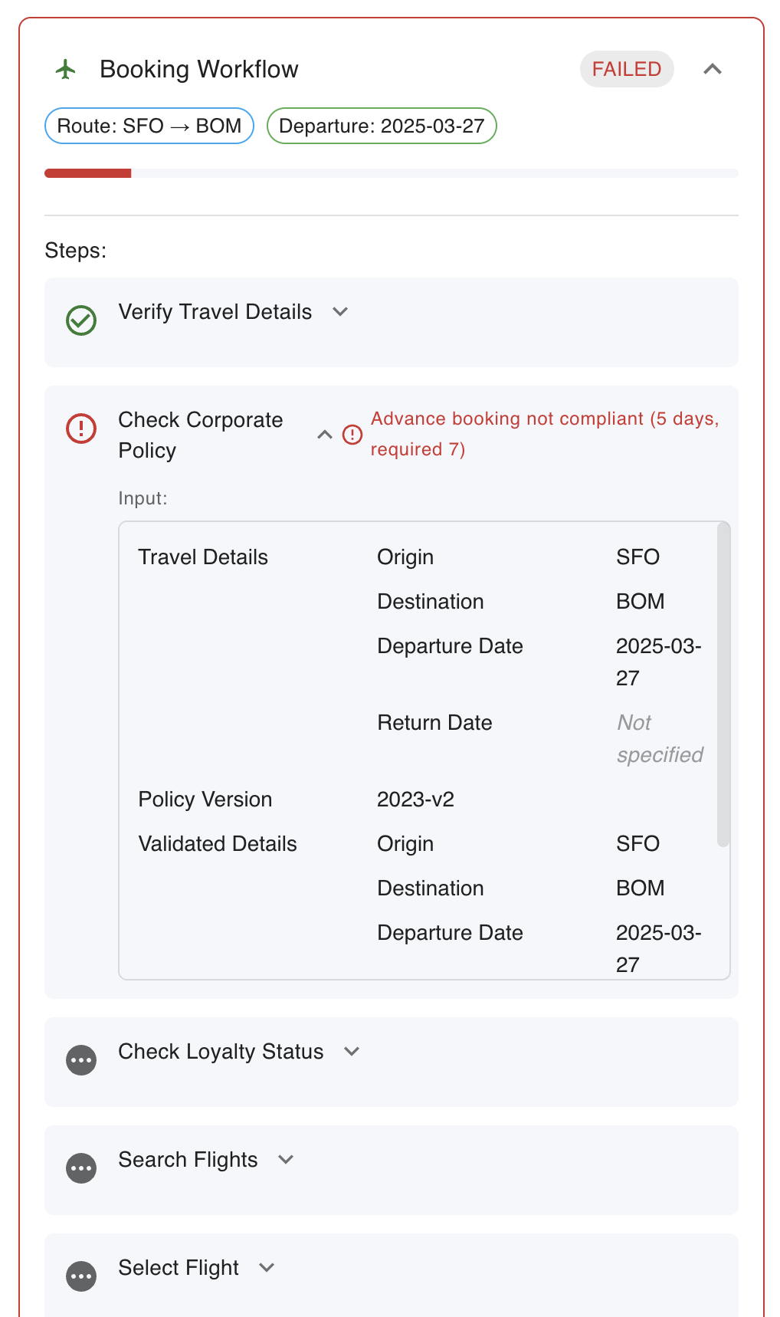The image size is (780, 1317).
Task: Click the Input panel's vertical scrollbar
Action: tap(723, 685)
